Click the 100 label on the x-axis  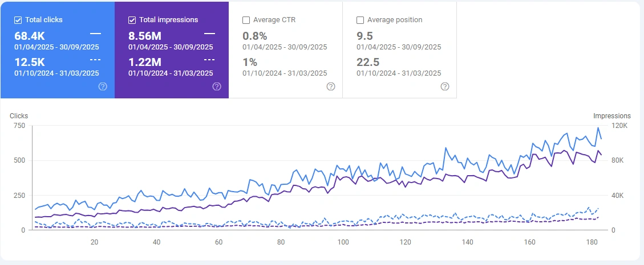coord(343,242)
